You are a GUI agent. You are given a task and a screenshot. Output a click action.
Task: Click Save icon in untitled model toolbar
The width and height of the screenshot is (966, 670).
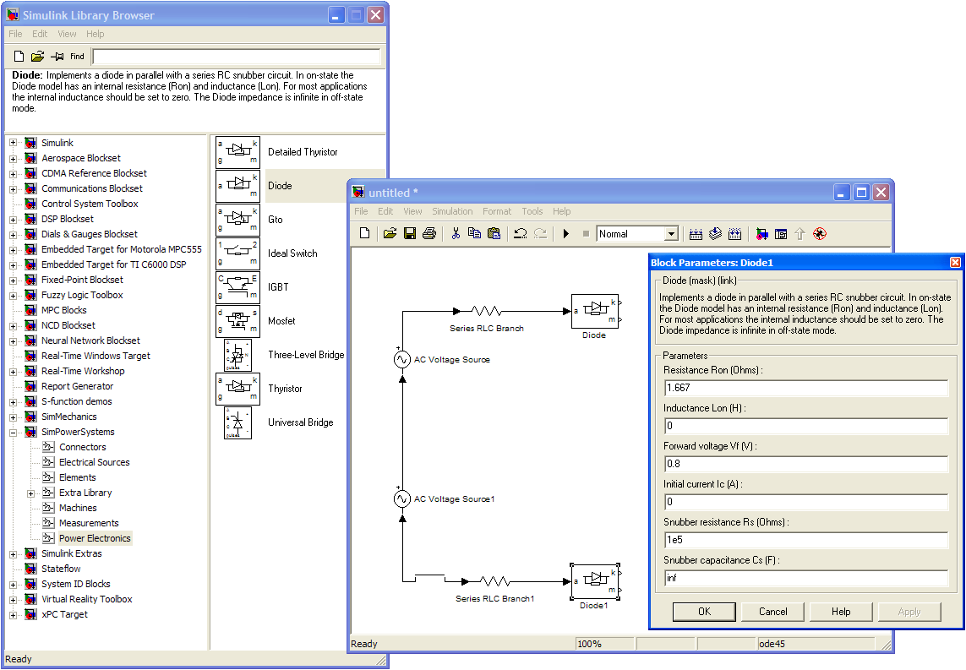pos(410,234)
